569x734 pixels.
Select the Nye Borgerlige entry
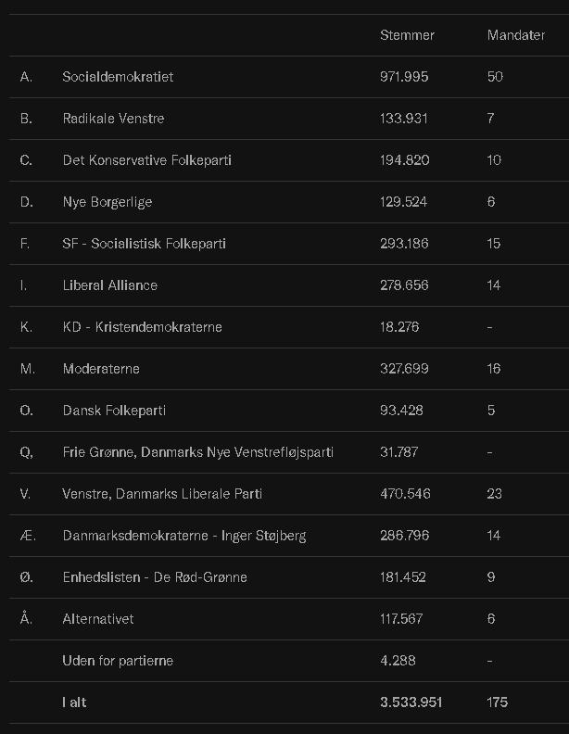coord(107,202)
